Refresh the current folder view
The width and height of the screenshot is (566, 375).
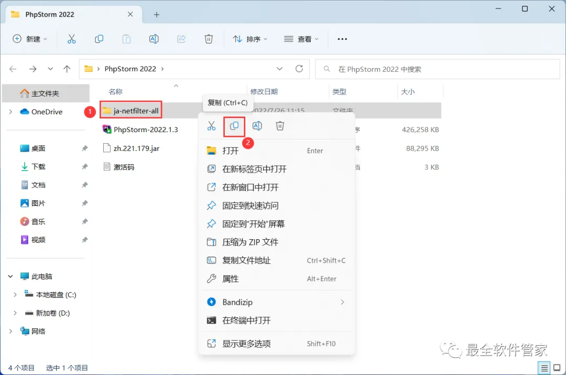point(299,69)
